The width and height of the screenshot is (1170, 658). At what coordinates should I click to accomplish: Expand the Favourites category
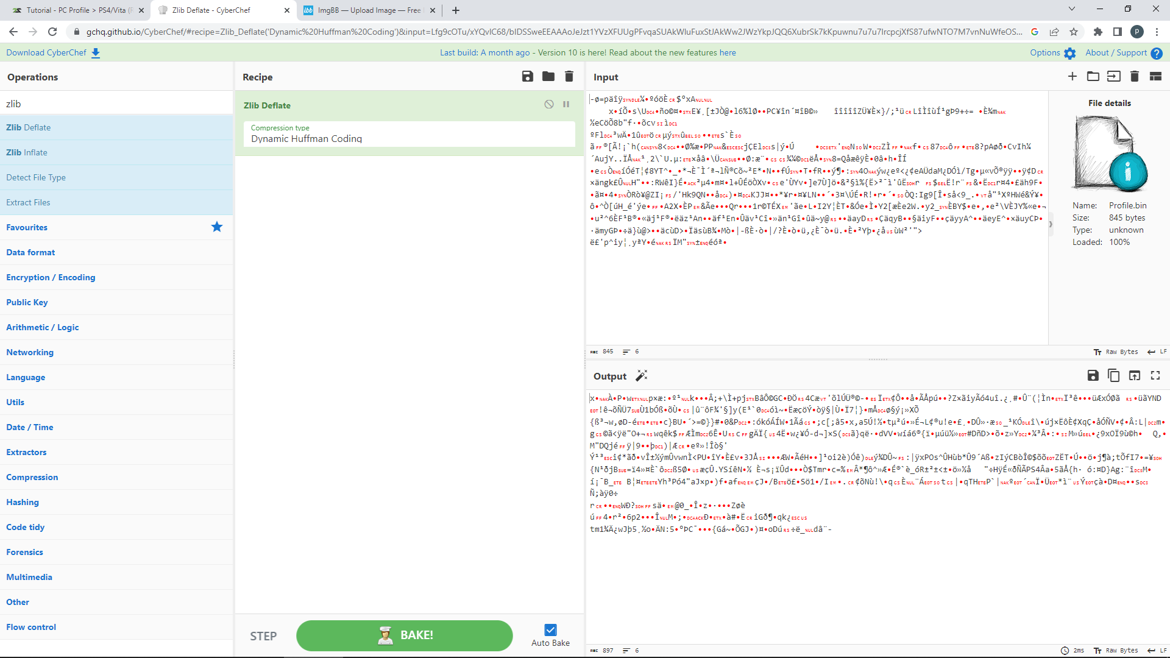[116, 227]
